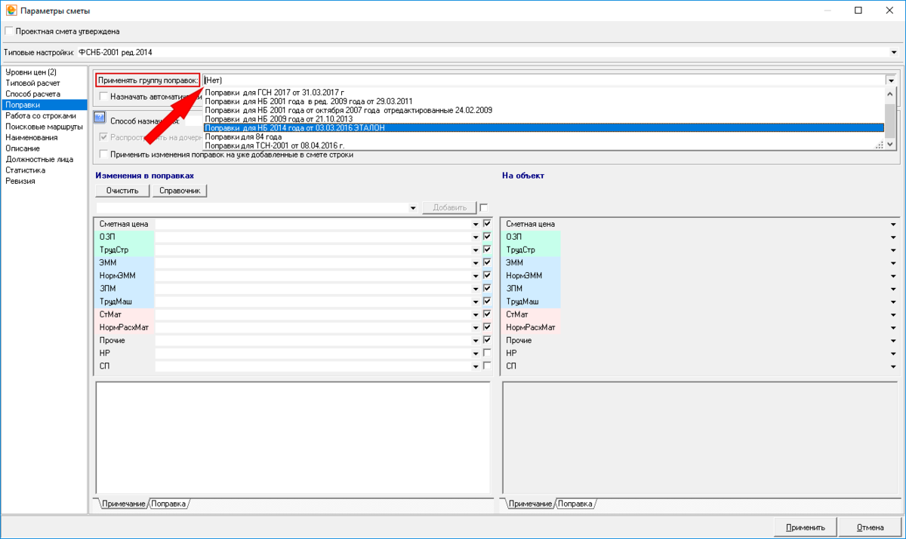Toggle checkbox next to Добавить button
The width and height of the screenshot is (906, 539).
point(484,207)
